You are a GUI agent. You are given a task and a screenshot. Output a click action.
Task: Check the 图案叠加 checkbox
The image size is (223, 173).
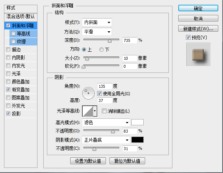[8, 98]
